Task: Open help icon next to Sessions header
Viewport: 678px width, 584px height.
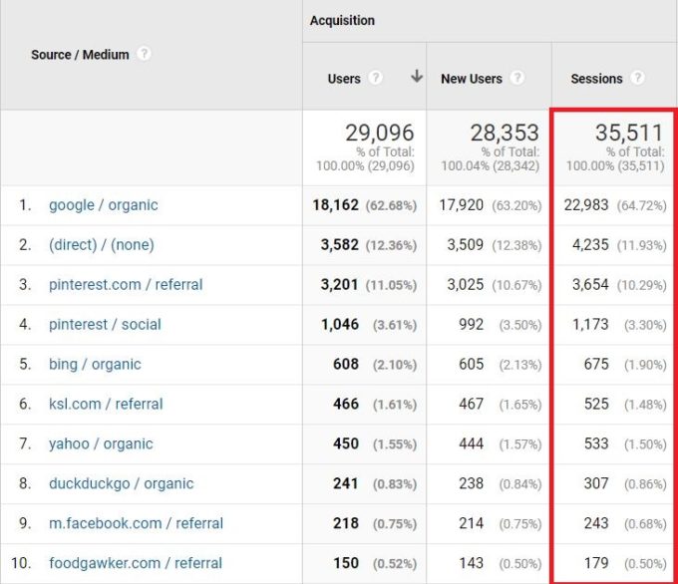Action: pos(637,78)
